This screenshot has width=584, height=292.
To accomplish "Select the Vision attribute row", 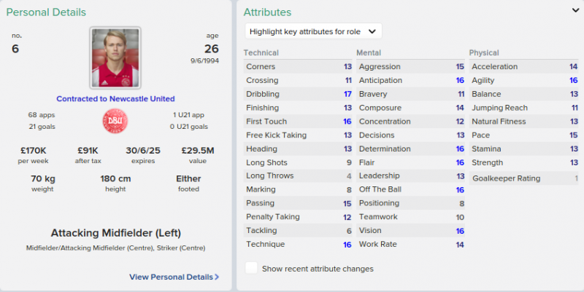I will pyautogui.click(x=411, y=230).
